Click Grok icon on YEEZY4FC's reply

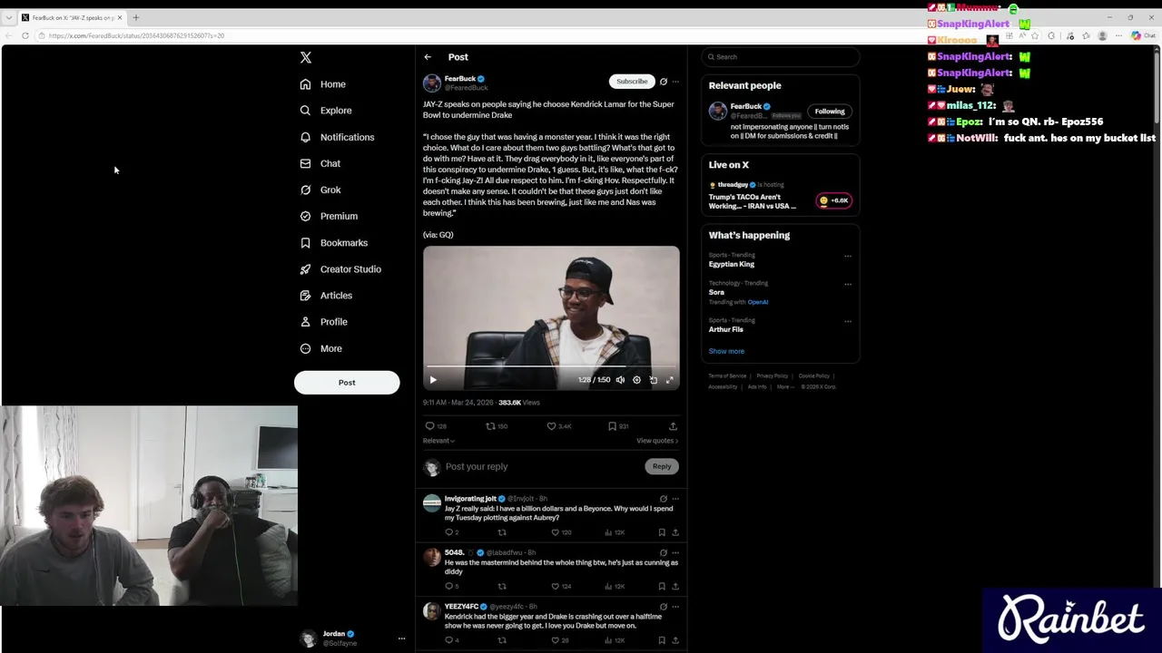tap(664, 607)
